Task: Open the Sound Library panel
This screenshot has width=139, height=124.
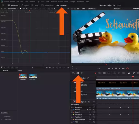Action: point(48,6)
